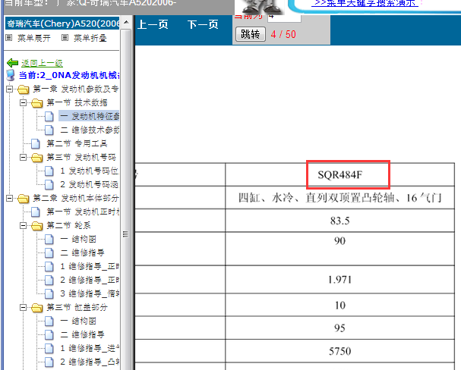
Task: Open 1 发动机号码位 tree item
Action: [90, 171]
